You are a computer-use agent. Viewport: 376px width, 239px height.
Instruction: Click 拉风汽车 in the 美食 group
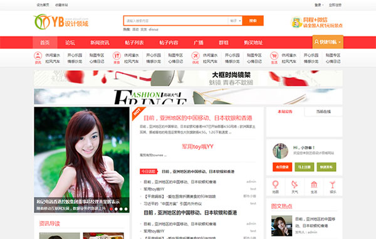point(132,61)
